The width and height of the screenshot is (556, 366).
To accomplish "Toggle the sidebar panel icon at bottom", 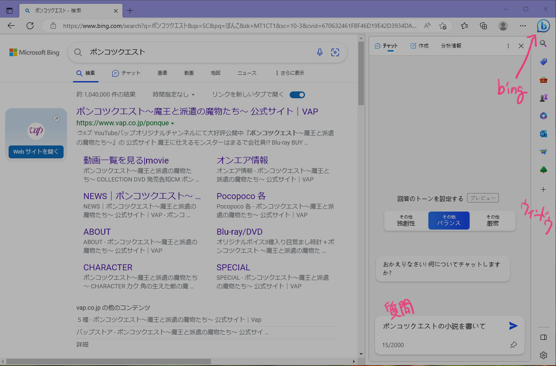I will [543, 337].
